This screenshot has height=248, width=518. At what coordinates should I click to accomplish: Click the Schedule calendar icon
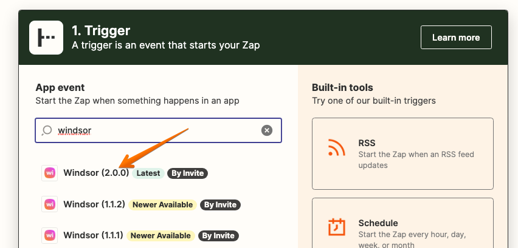click(337, 227)
